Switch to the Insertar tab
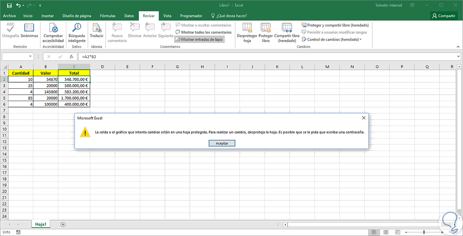Viewport: 463px width, 236px height. [48, 16]
